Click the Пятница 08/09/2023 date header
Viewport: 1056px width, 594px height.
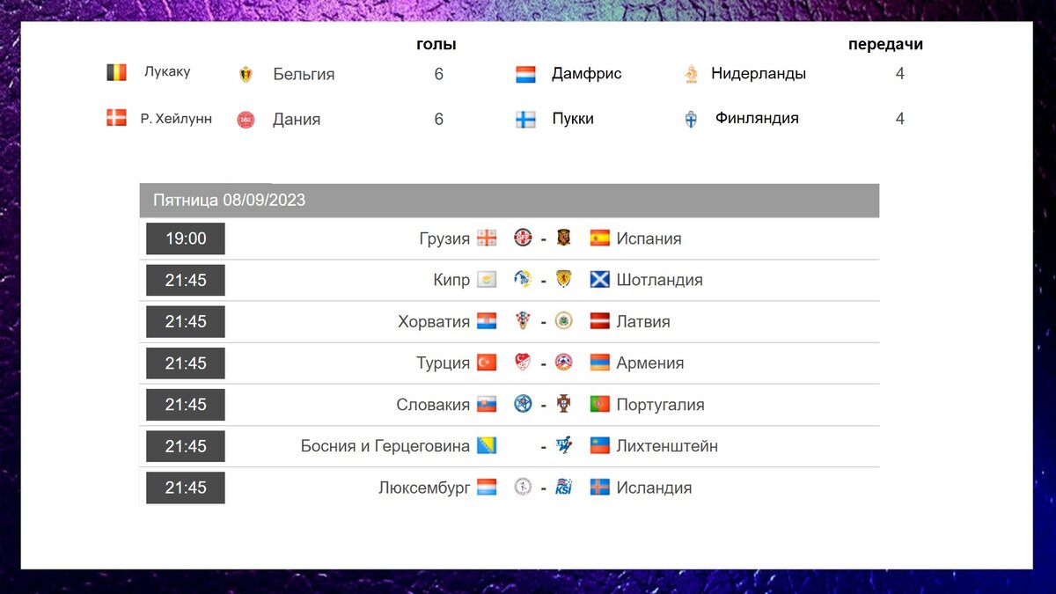(230, 201)
